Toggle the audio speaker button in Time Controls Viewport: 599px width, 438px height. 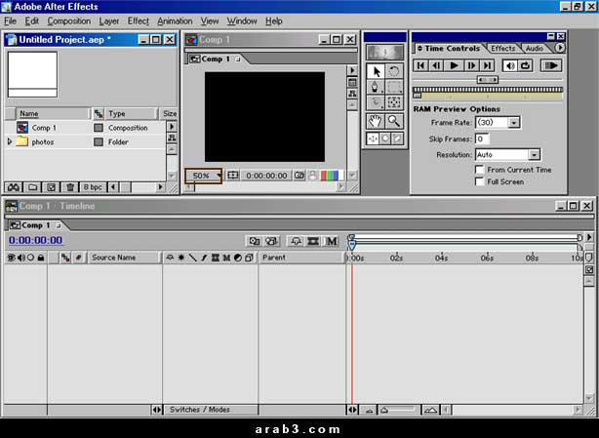510,65
